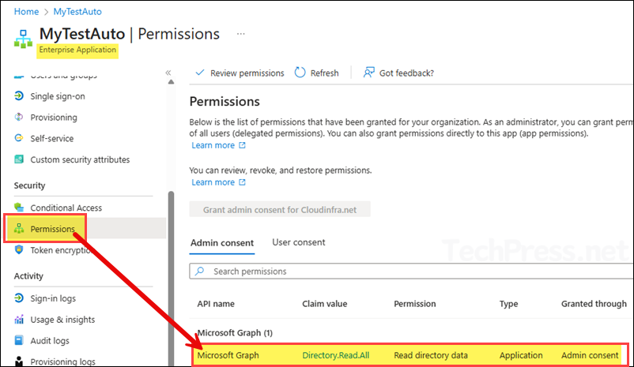
Task: Open the Got feedback link
Action: 398,73
